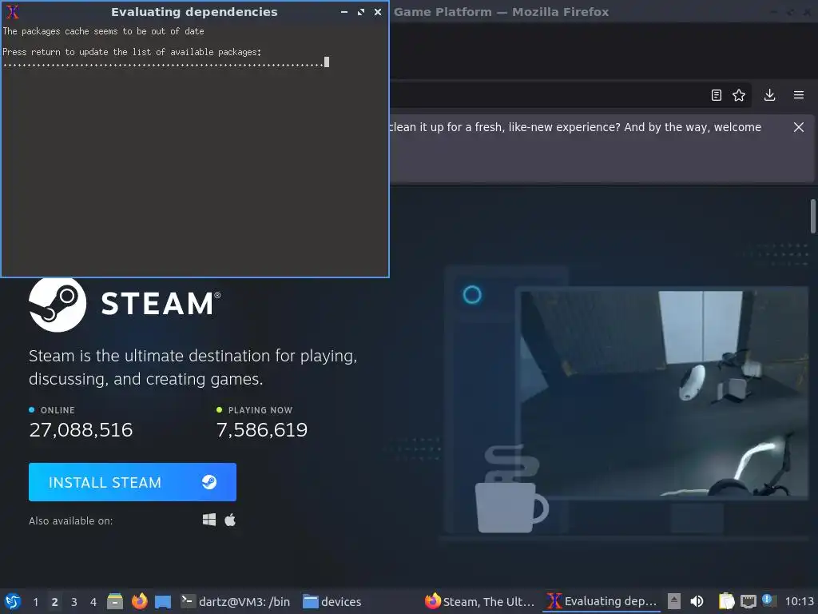Click the eject removable media tray icon
Screen dimensions: 818x614
coord(674,601)
